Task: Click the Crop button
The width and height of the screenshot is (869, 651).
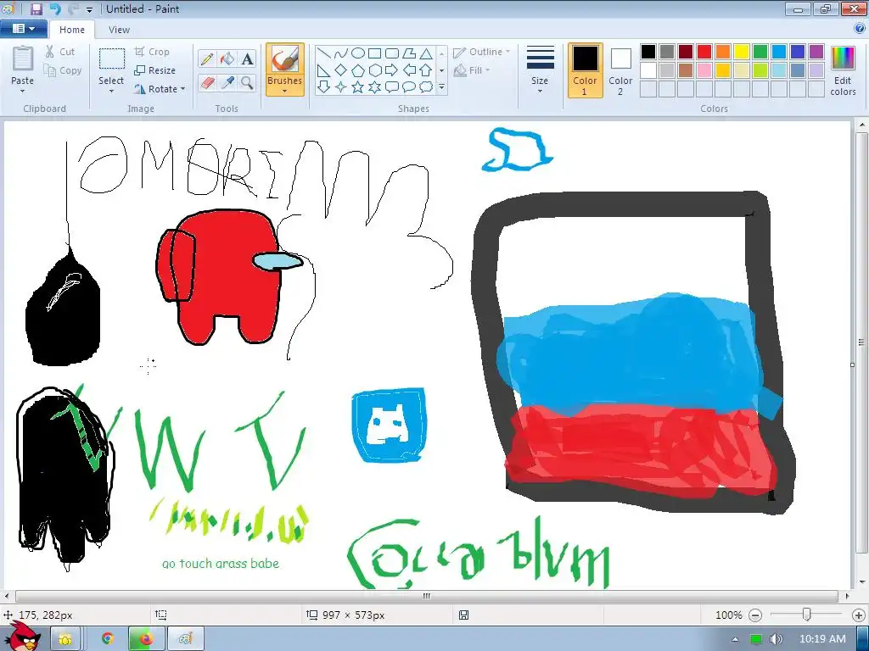Action: click(152, 52)
